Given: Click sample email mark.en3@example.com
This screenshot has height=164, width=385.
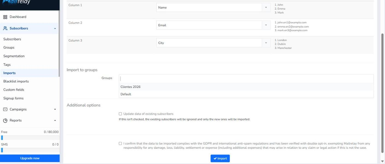Looking at the screenshot, I should pyautogui.click(x=292, y=30).
